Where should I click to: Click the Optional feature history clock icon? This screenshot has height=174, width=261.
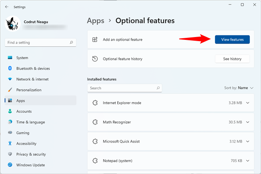95,59
